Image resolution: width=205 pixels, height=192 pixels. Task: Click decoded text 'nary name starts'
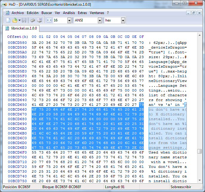168,157
